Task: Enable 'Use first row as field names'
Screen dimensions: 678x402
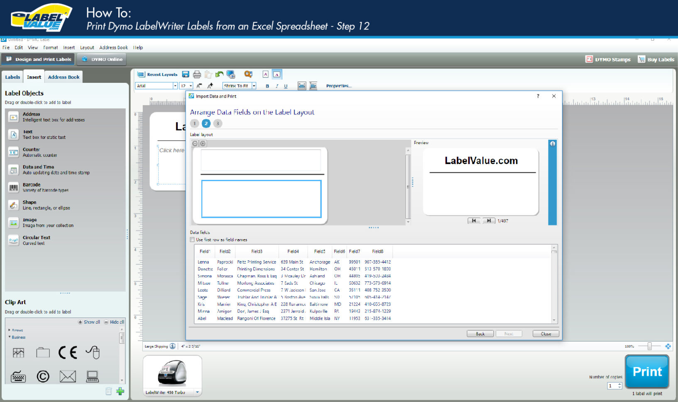Action: point(192,240)
